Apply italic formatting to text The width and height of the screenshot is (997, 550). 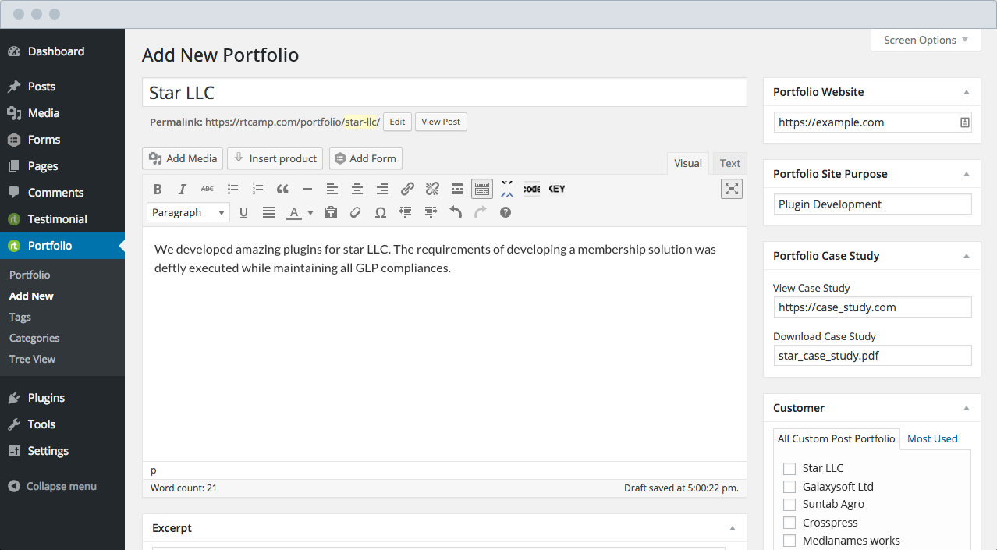pos(183,189)
